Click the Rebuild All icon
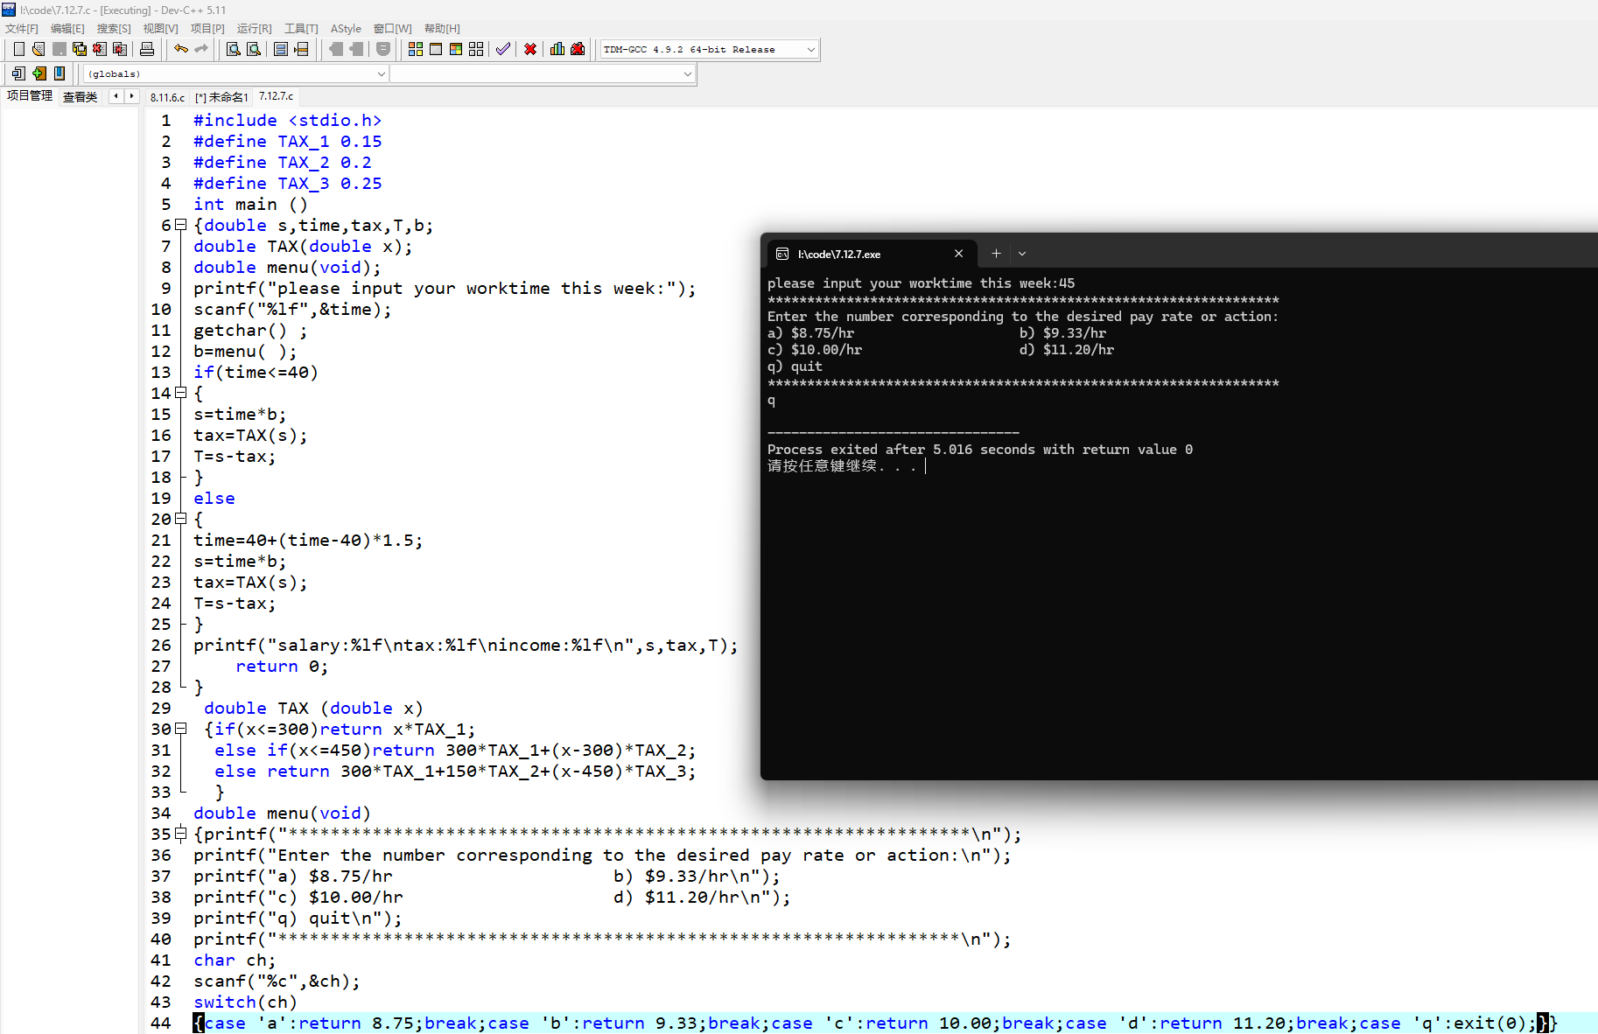Image resolution: width=1598 pixels, height=1034 pixels. pos(476,49)
